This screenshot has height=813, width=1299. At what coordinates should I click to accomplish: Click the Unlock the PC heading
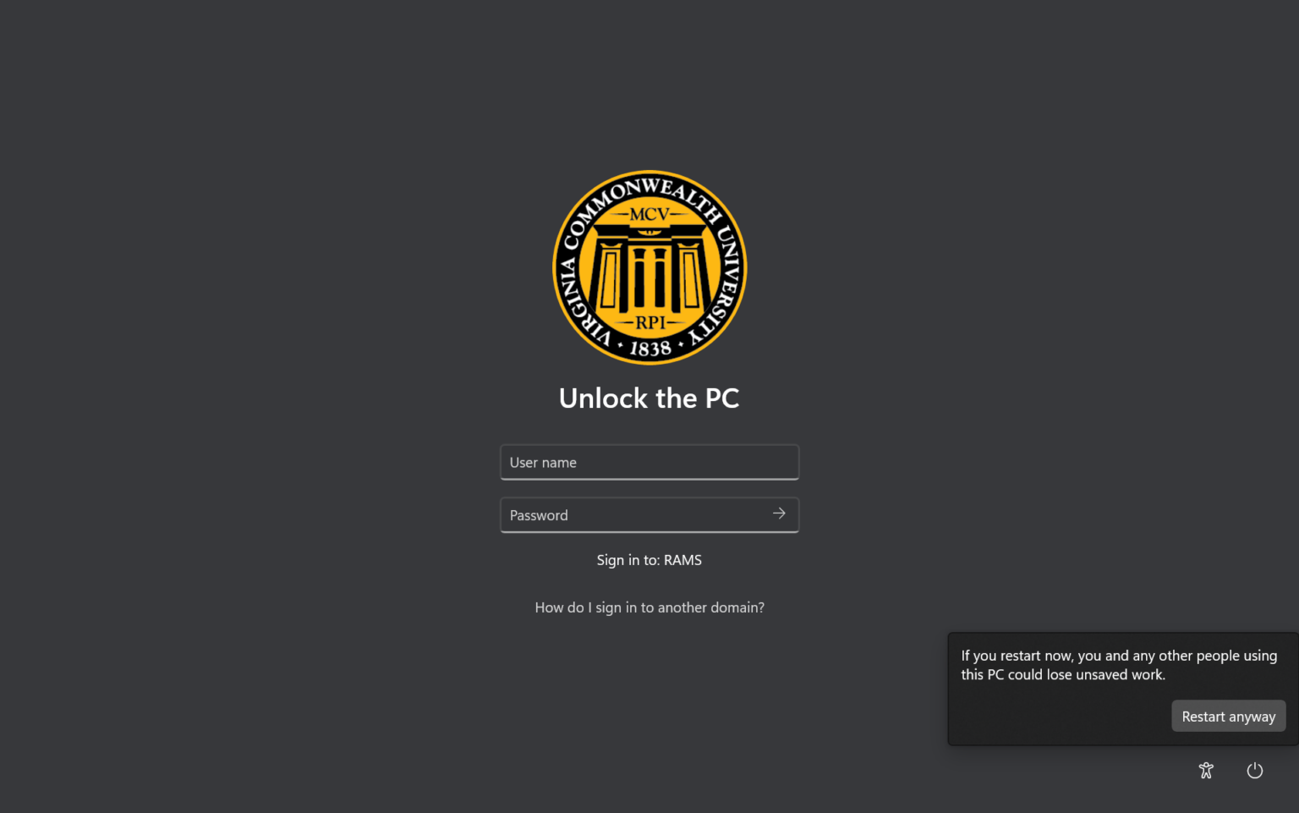[x=649, y=398]
